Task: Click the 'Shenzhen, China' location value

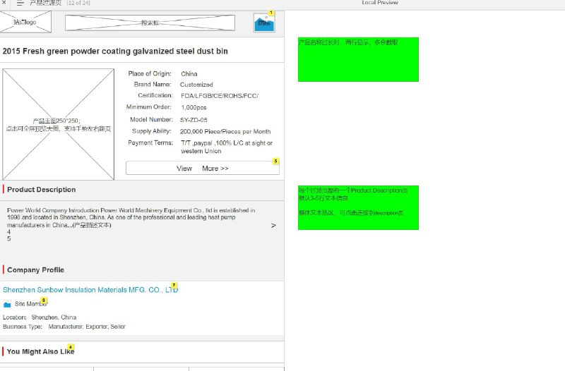Action: 54,317
